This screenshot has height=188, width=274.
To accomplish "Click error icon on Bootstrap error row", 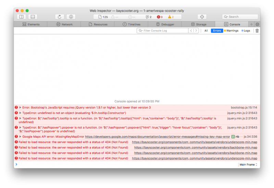I will tap(16, 107).
